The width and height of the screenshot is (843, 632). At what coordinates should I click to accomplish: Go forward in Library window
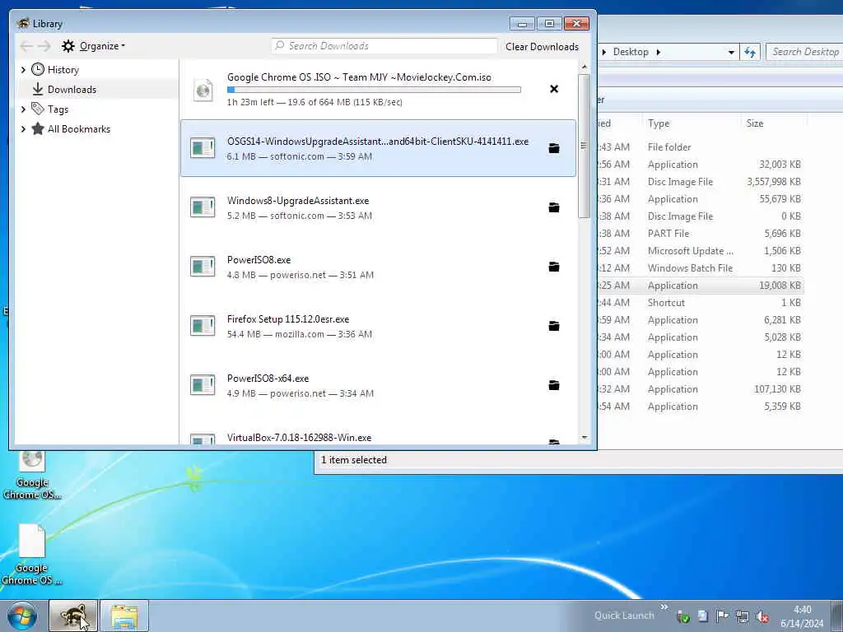[44, 46]
